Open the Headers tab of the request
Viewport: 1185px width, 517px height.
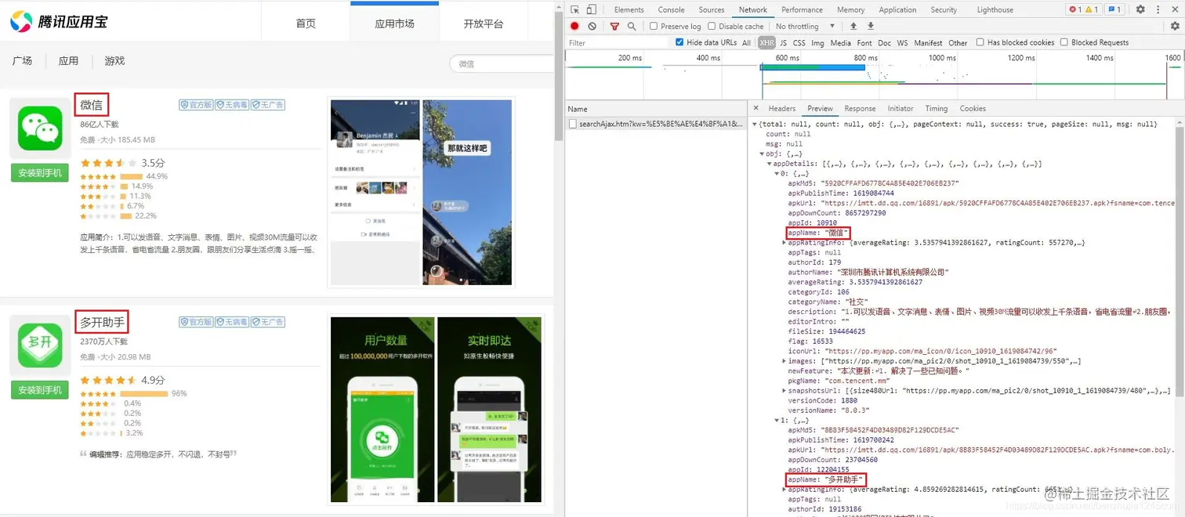click(781, 108)
